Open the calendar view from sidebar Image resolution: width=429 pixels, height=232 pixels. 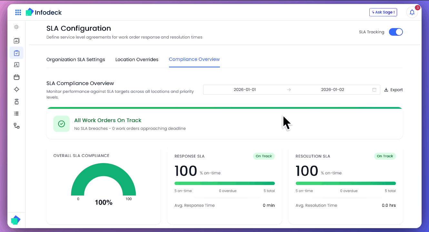16,77
